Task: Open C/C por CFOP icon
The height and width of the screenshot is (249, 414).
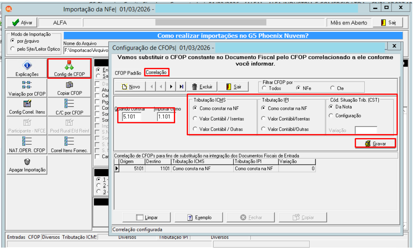Action: (69, 107)
